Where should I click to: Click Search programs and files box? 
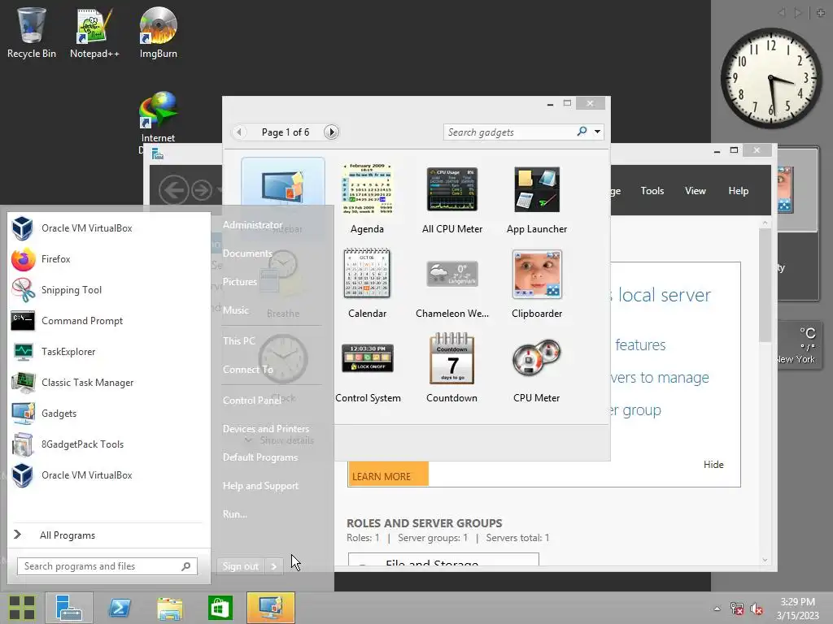(107, 566)
